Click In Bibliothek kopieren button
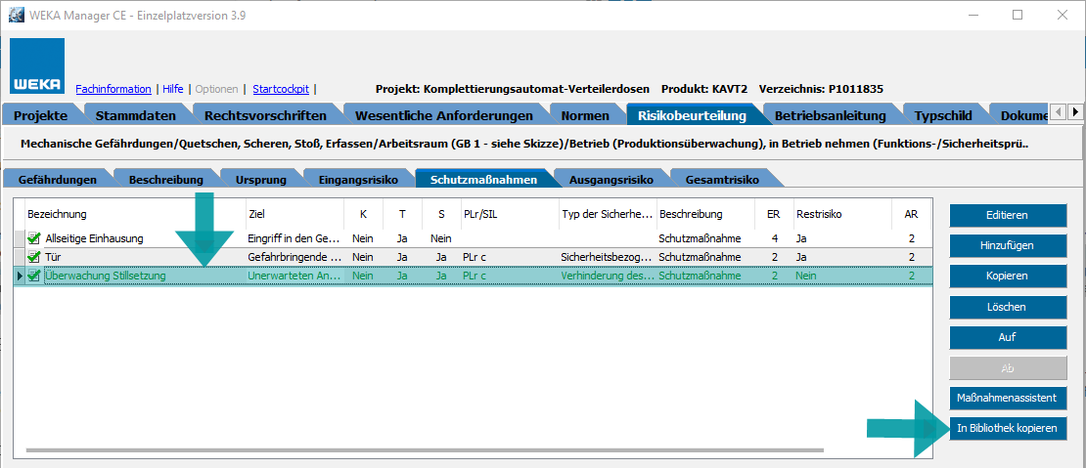 1007,428
